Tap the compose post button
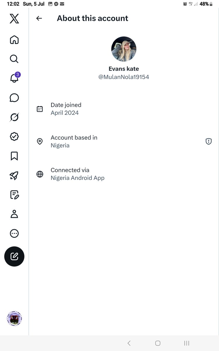This screenshot has height=351, width=219. tap(14, 257)
